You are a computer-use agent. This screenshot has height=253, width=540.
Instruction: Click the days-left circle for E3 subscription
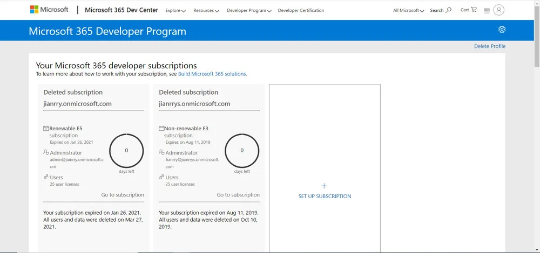(242, 151)
